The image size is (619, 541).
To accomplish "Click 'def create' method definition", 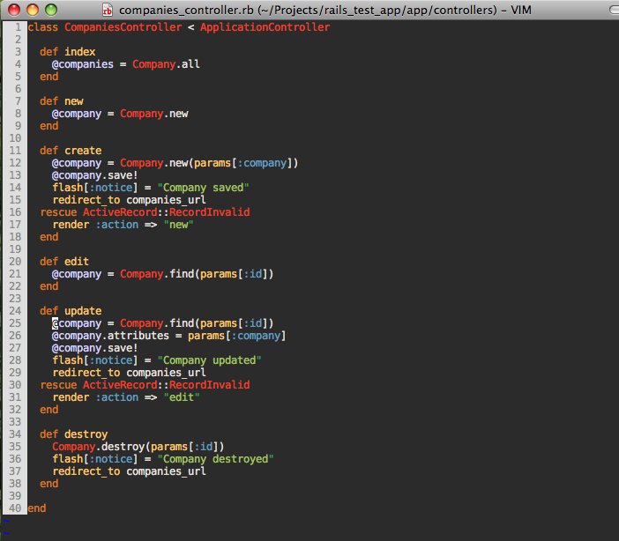I will [x=71, y=151].
